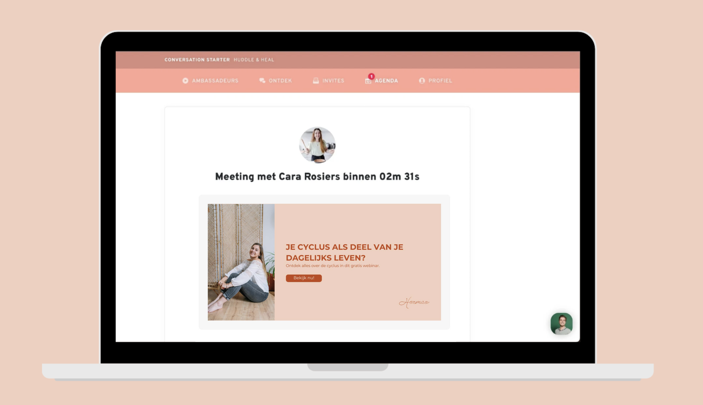Viewport: 703px width, 405px height.
Task: Click the Je cyclus als deel headline
Action: pyautogui.click(x=344, y=252)
